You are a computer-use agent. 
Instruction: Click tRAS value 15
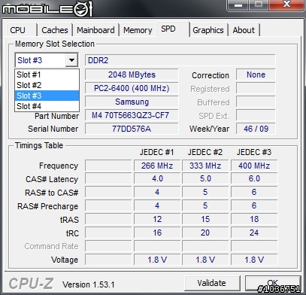pos(205,219)
